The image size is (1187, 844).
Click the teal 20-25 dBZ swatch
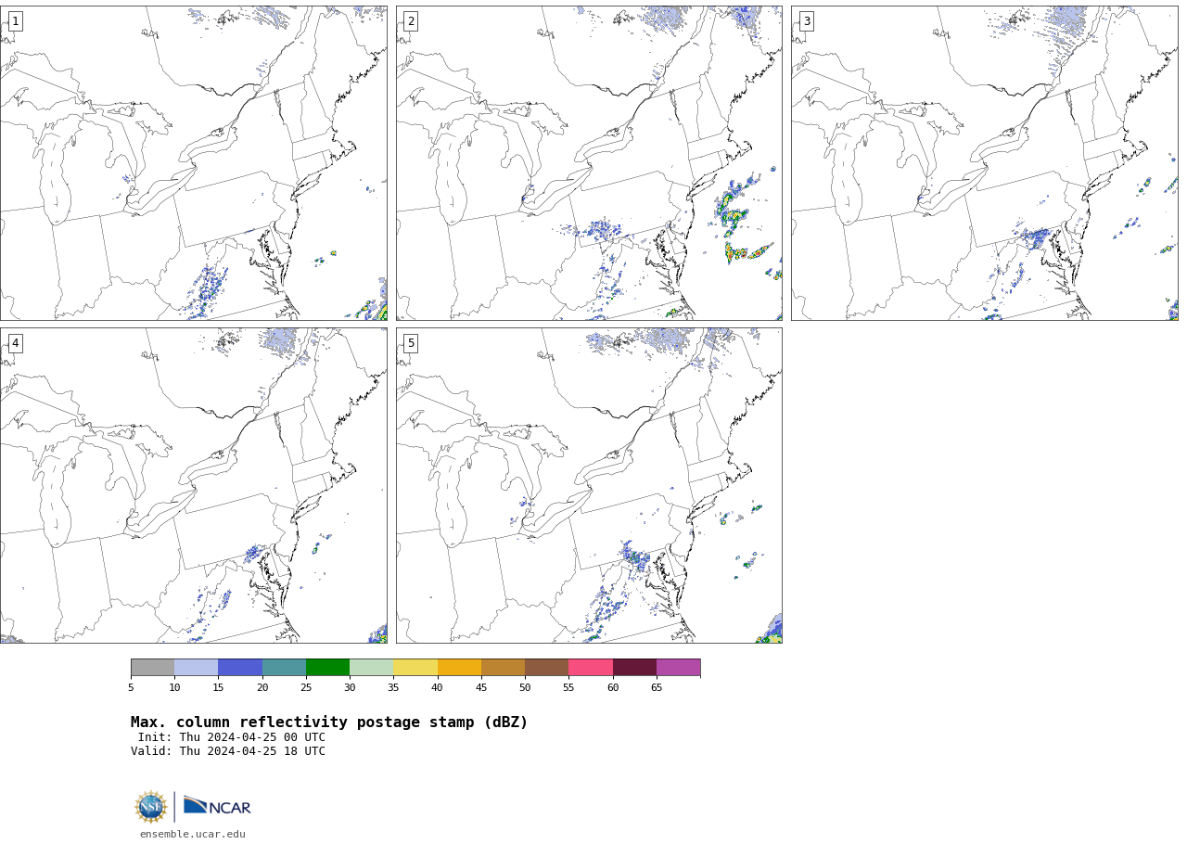284,668
